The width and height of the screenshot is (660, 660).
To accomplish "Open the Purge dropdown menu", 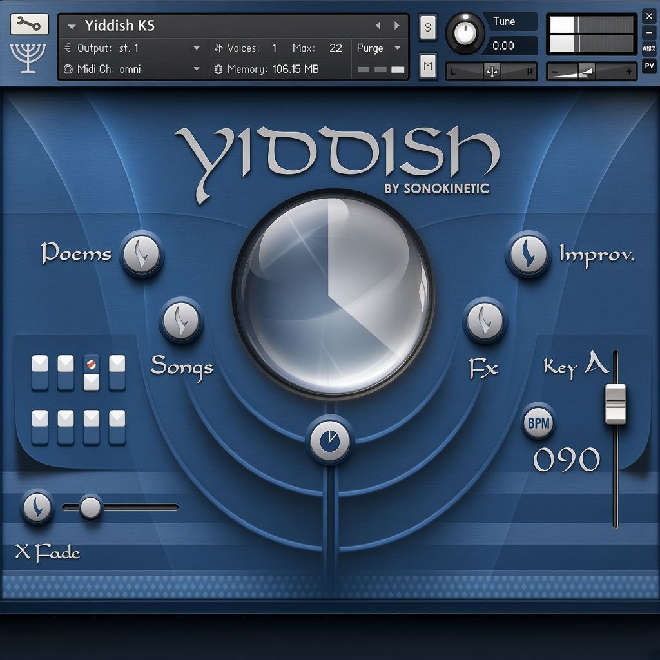I will [x=379, y=48].
